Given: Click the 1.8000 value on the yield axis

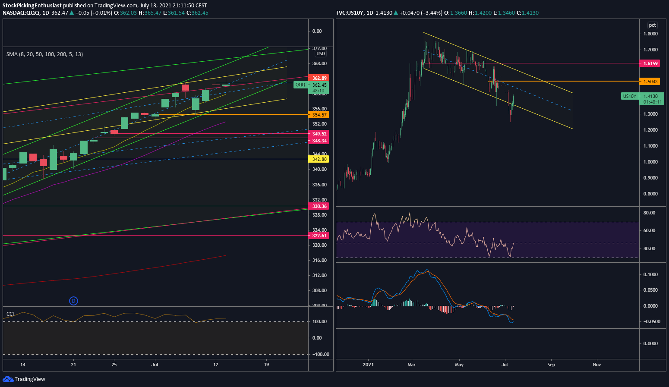Looking at the screenshot, I should [650, 34].
